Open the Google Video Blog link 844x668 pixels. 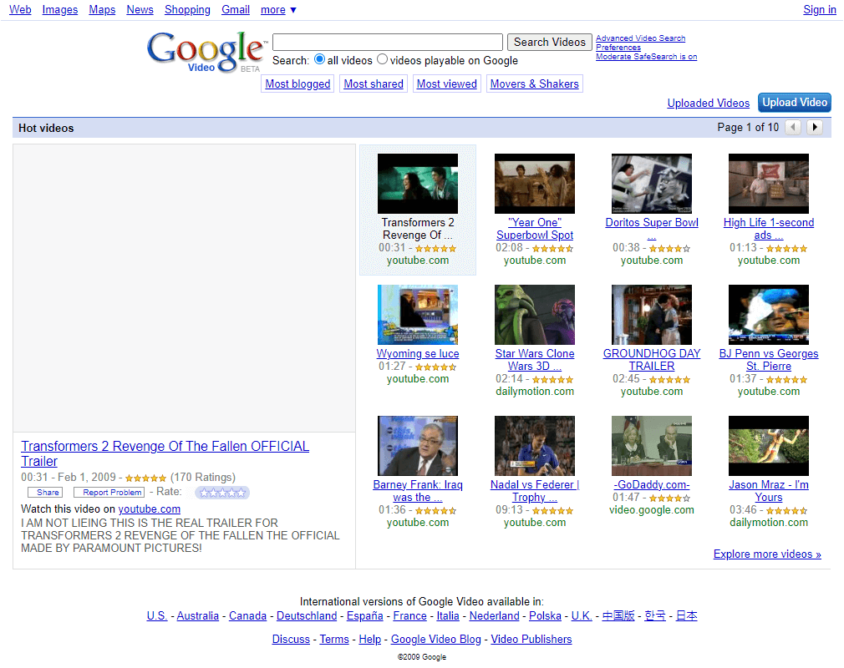click(436, 639)
